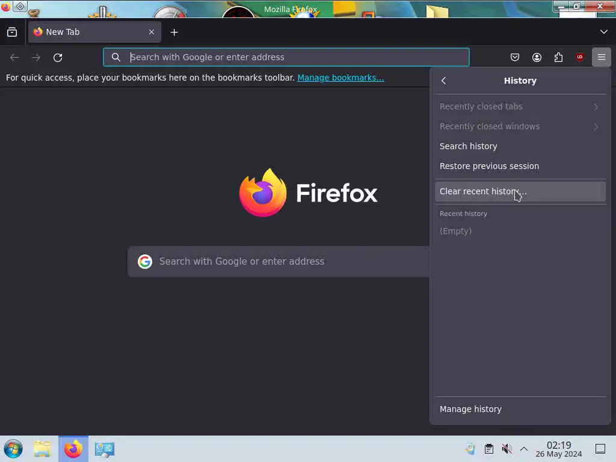Open Manage history

pos(520,409)
